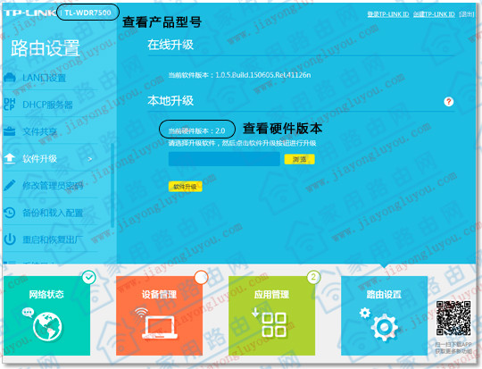The image size is (482, 369).
Task: Click the 退出 logout link
Action: 466,14
